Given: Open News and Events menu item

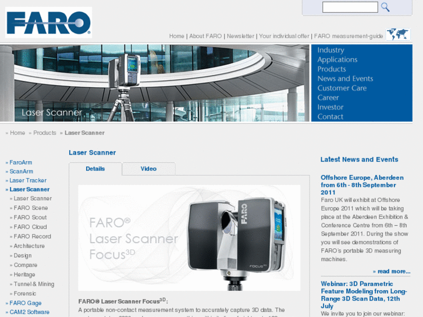Looking at the screenshot, I should [345, 79].
